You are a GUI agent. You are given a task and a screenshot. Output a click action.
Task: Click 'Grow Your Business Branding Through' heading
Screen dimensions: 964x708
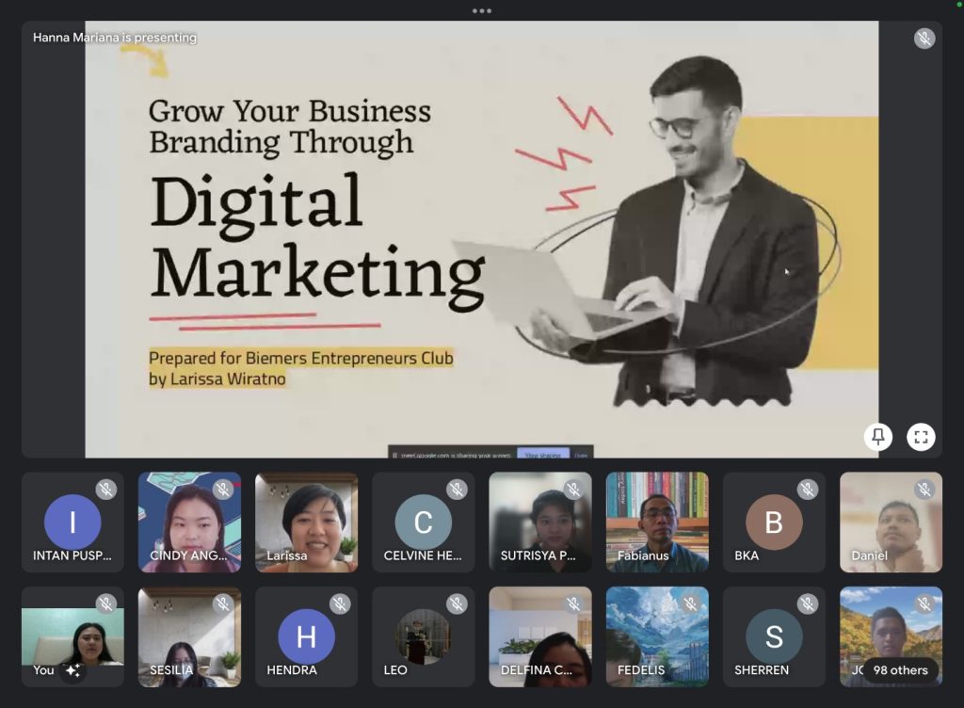click(x=290, y=126)
